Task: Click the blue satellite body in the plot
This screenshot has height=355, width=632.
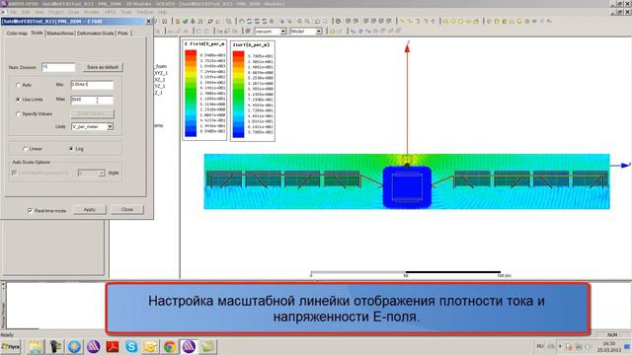Action: point(407,187)
